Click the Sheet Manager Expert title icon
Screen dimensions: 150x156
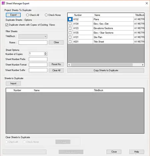3,3
